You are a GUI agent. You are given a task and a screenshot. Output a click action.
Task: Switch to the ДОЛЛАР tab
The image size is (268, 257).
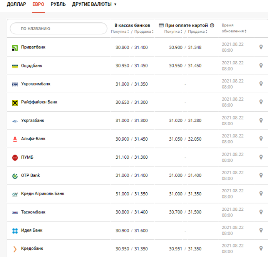(17, 4)
